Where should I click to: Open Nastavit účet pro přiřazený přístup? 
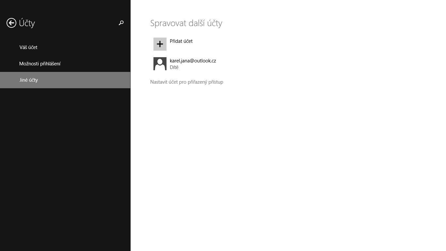[187, 82]
